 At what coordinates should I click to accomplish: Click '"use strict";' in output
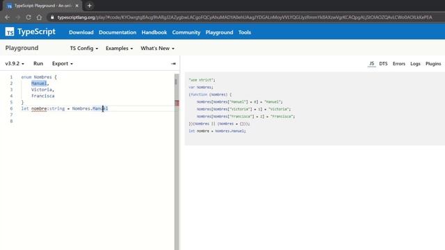tap(202, 80)
